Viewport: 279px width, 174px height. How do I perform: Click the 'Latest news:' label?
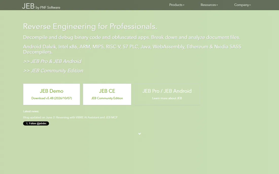click(x=31, y=111)
